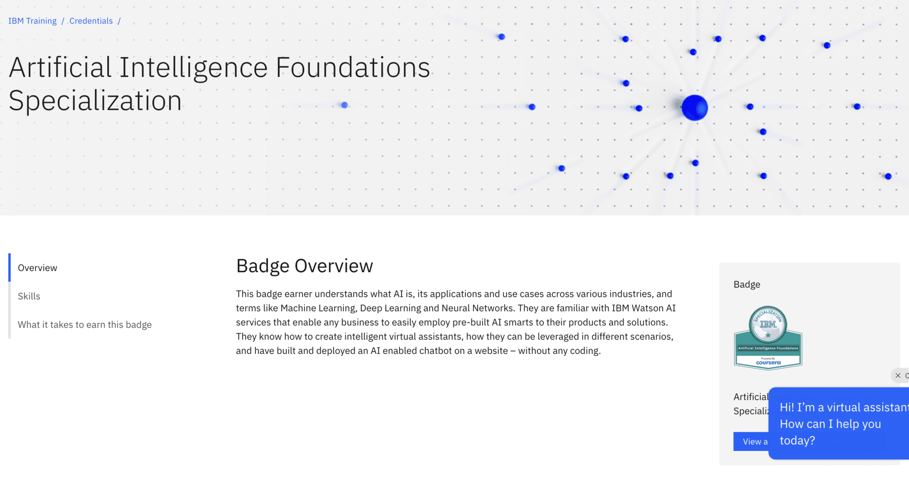Jump to the Skills section
Image resolution: width=909 pixels, height=490 pixels.
coord(29,296)
